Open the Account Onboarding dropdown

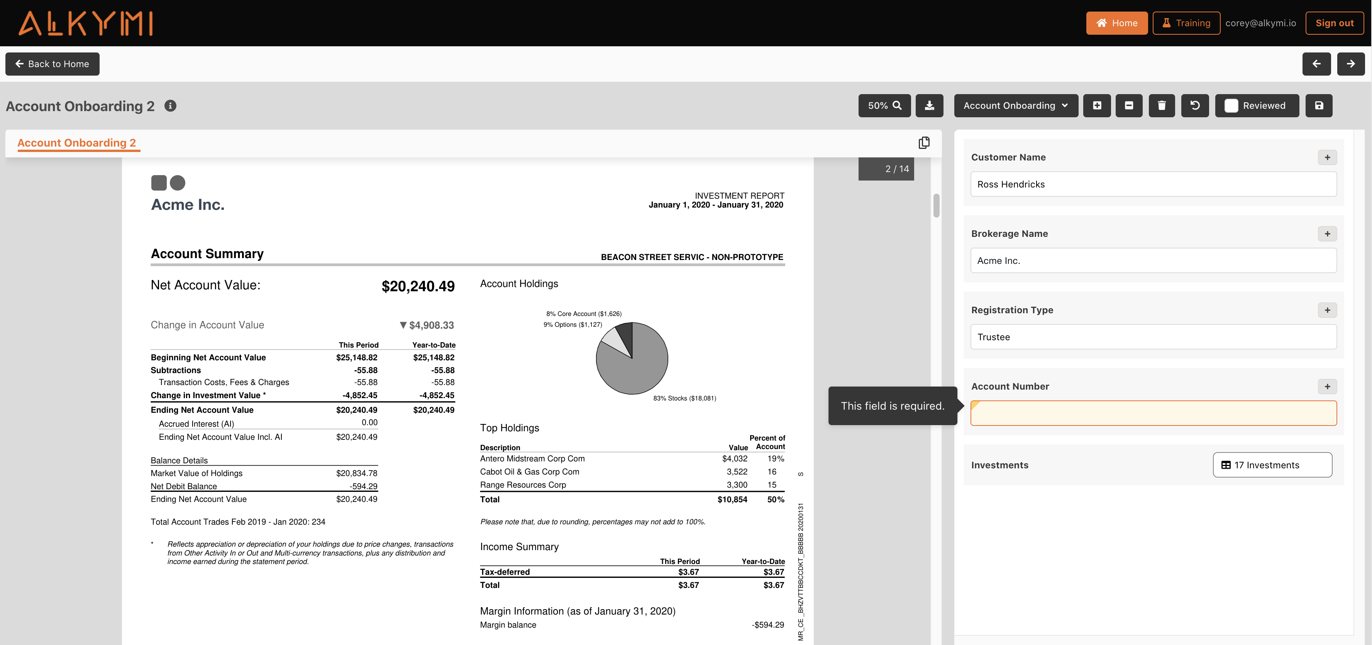pos(1015,105)
